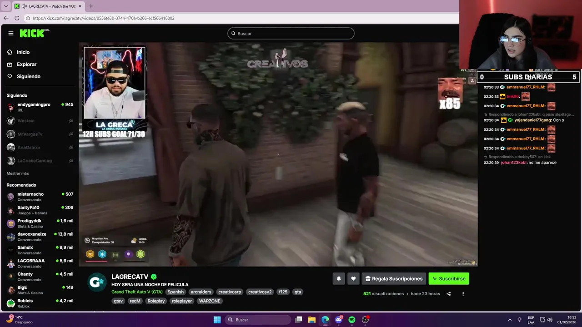Image resolution: width=582 pixels, height=327 pixels.
Task: Click the verified badge next to LAGRECATV
Action: coord(154,277)
